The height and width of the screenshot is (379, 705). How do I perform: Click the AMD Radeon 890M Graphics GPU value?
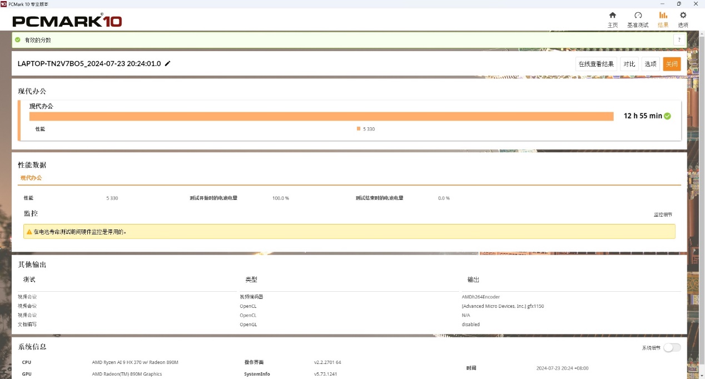127,374
